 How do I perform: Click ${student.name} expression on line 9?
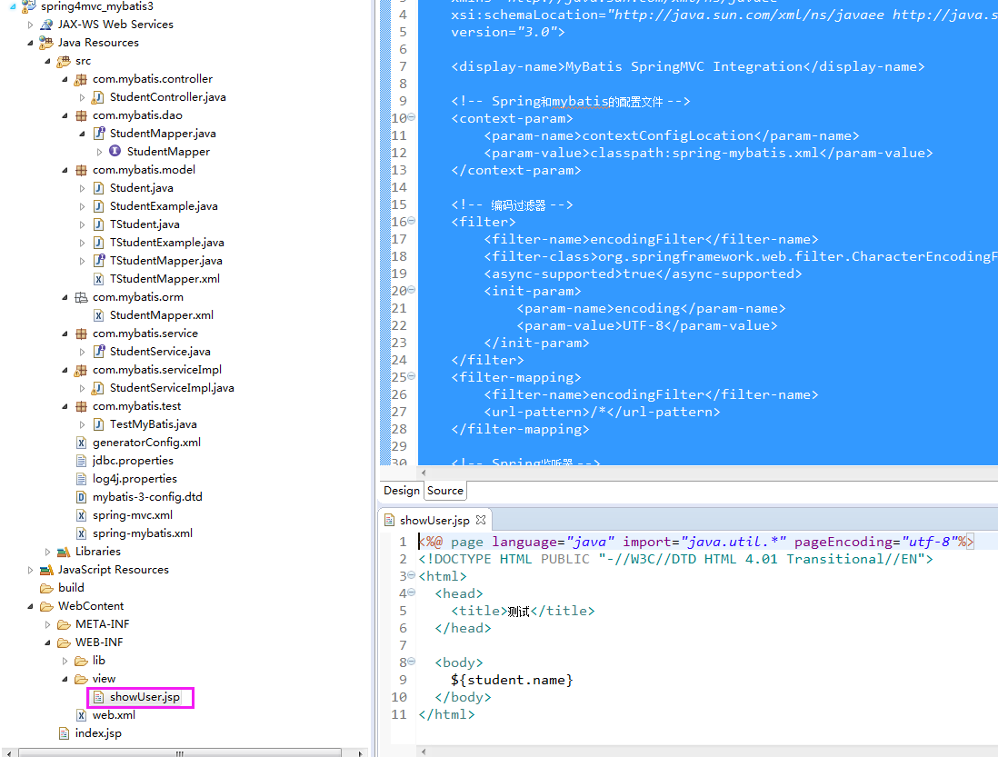[512, 680]
